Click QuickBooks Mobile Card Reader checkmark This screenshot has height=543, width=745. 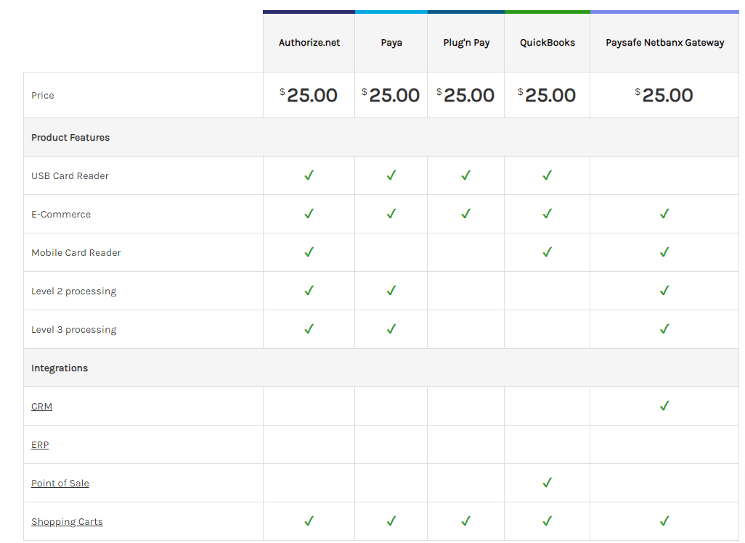(x=547, y=252)
